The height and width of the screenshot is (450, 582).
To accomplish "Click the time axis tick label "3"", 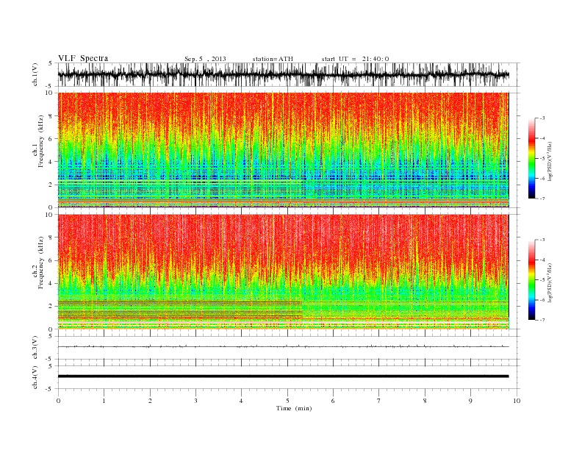I will coord(195,401).
